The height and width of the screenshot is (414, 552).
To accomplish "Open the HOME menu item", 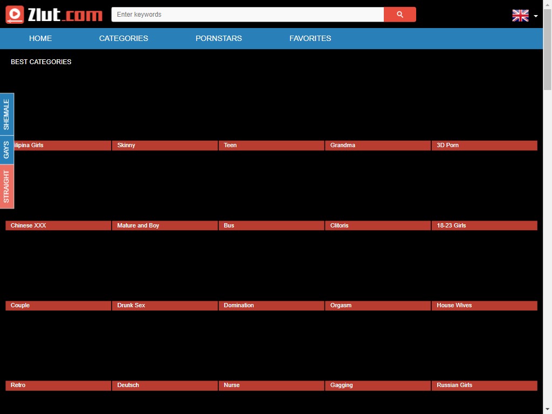I will pos(40,38).
